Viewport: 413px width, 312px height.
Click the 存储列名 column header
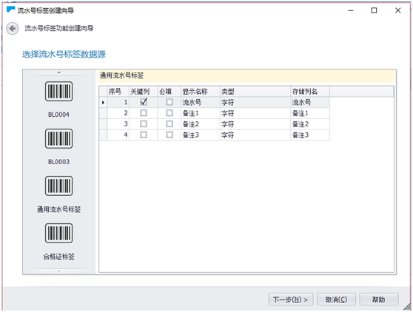coord(309,92)
